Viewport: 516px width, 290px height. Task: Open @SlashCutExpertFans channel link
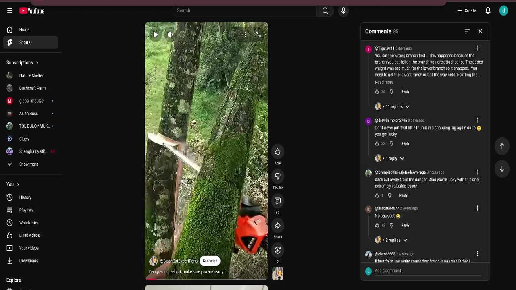tap(179, 261)
